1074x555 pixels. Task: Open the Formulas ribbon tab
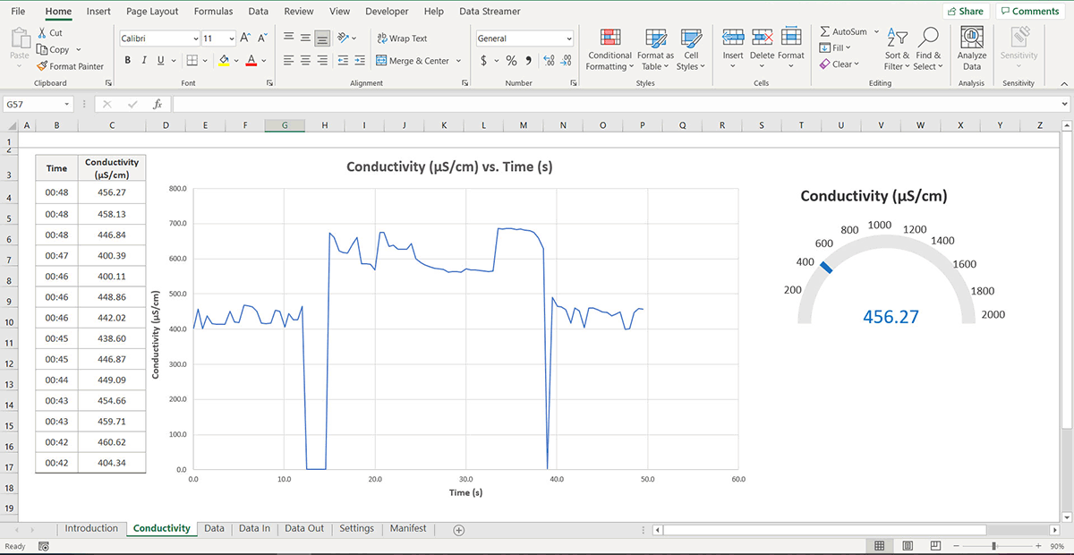coord(213,12)
